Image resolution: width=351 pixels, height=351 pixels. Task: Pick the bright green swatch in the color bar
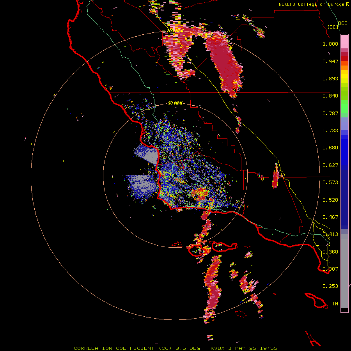point(344,106)
